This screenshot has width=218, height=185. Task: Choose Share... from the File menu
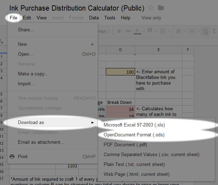[53, 30]
